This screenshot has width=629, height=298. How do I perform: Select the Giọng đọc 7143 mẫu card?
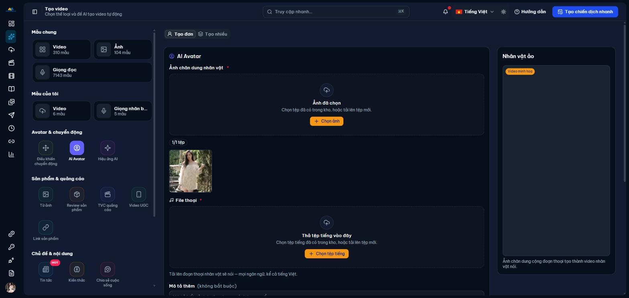(x=92, y=72)
